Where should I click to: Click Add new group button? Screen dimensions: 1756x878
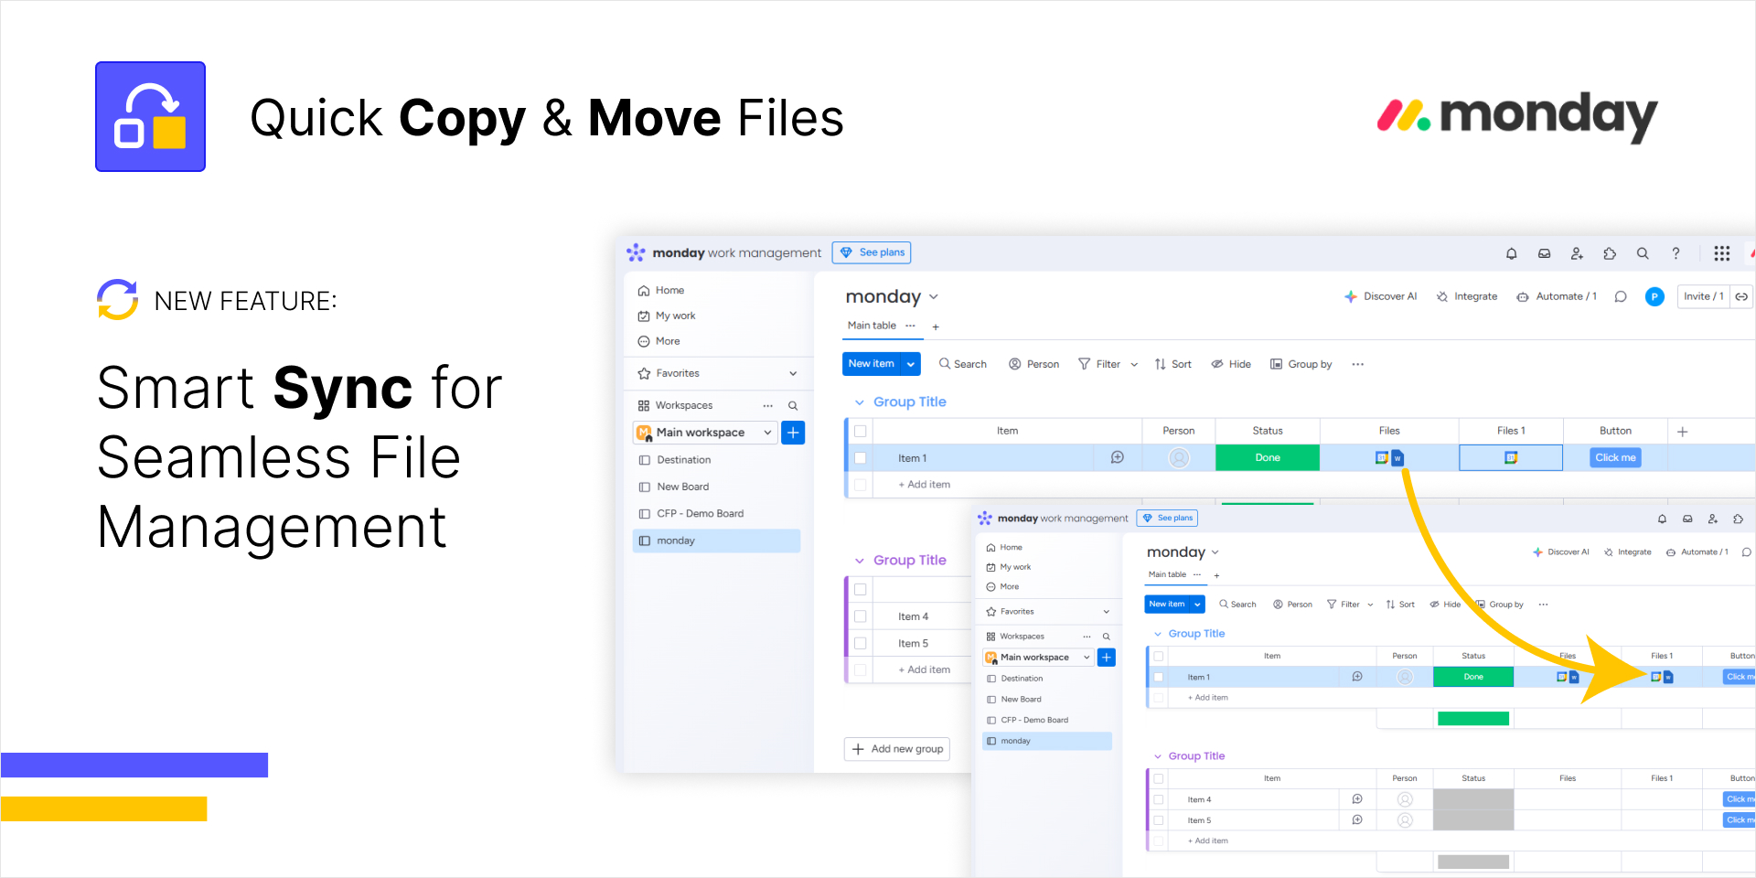click(897, 749)
